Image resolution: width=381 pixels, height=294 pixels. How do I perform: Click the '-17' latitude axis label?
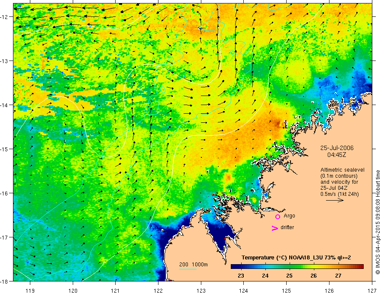coord(4,237)
